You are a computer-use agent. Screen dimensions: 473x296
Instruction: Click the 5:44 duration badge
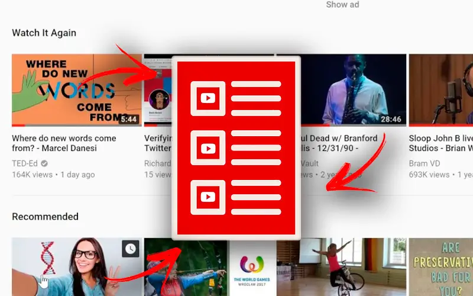click(x=129, y=120)
